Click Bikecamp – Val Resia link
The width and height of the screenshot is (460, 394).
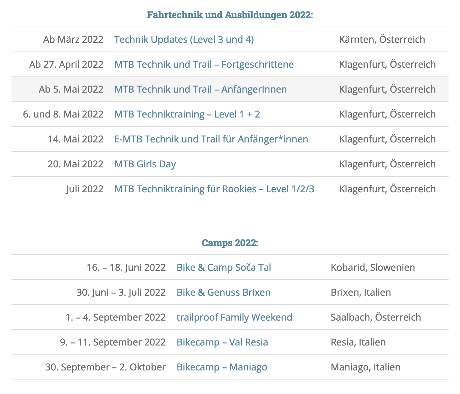point(222,342)
